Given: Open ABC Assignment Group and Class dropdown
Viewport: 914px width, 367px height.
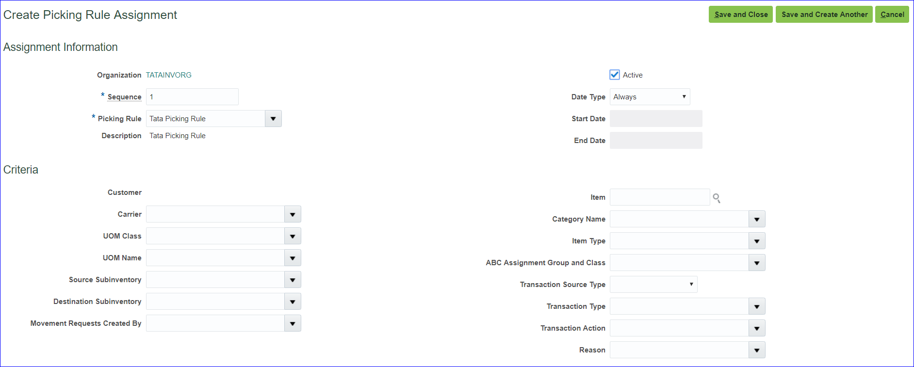Looking at the screenshot, I should [756, 263].
